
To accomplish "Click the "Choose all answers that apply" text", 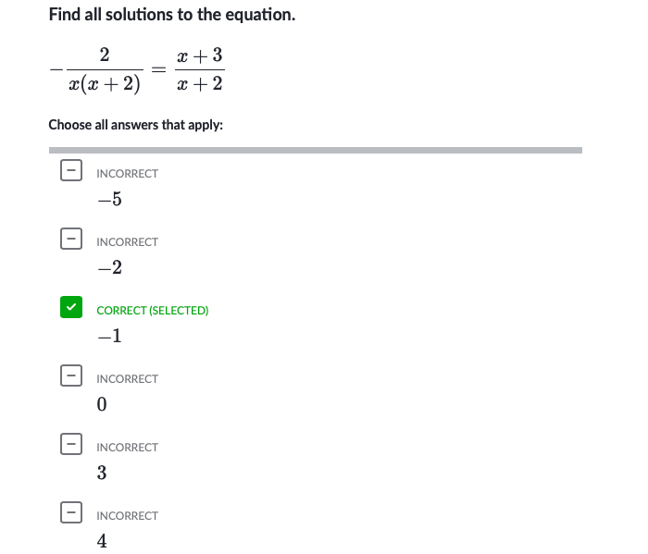I will [x=135, y=124].
